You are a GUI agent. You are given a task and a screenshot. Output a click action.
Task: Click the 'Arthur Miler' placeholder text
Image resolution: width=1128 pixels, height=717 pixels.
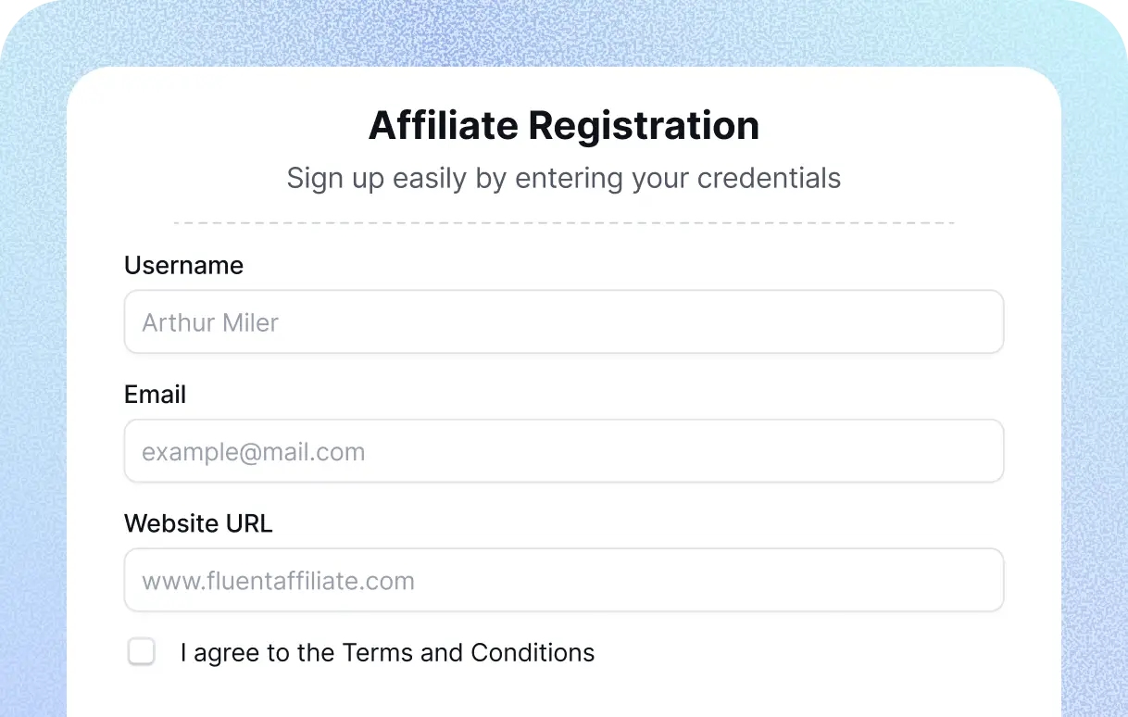[x=210, y=323]
